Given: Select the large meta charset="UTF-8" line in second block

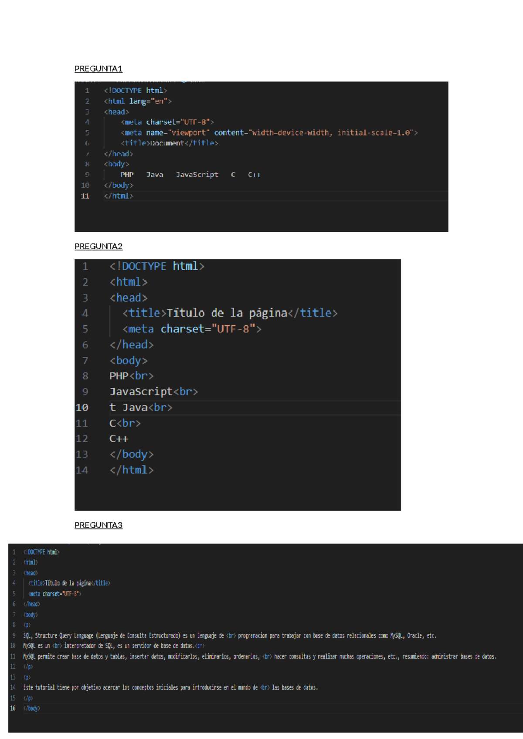Looking at the screenshot, I should 192,329.
